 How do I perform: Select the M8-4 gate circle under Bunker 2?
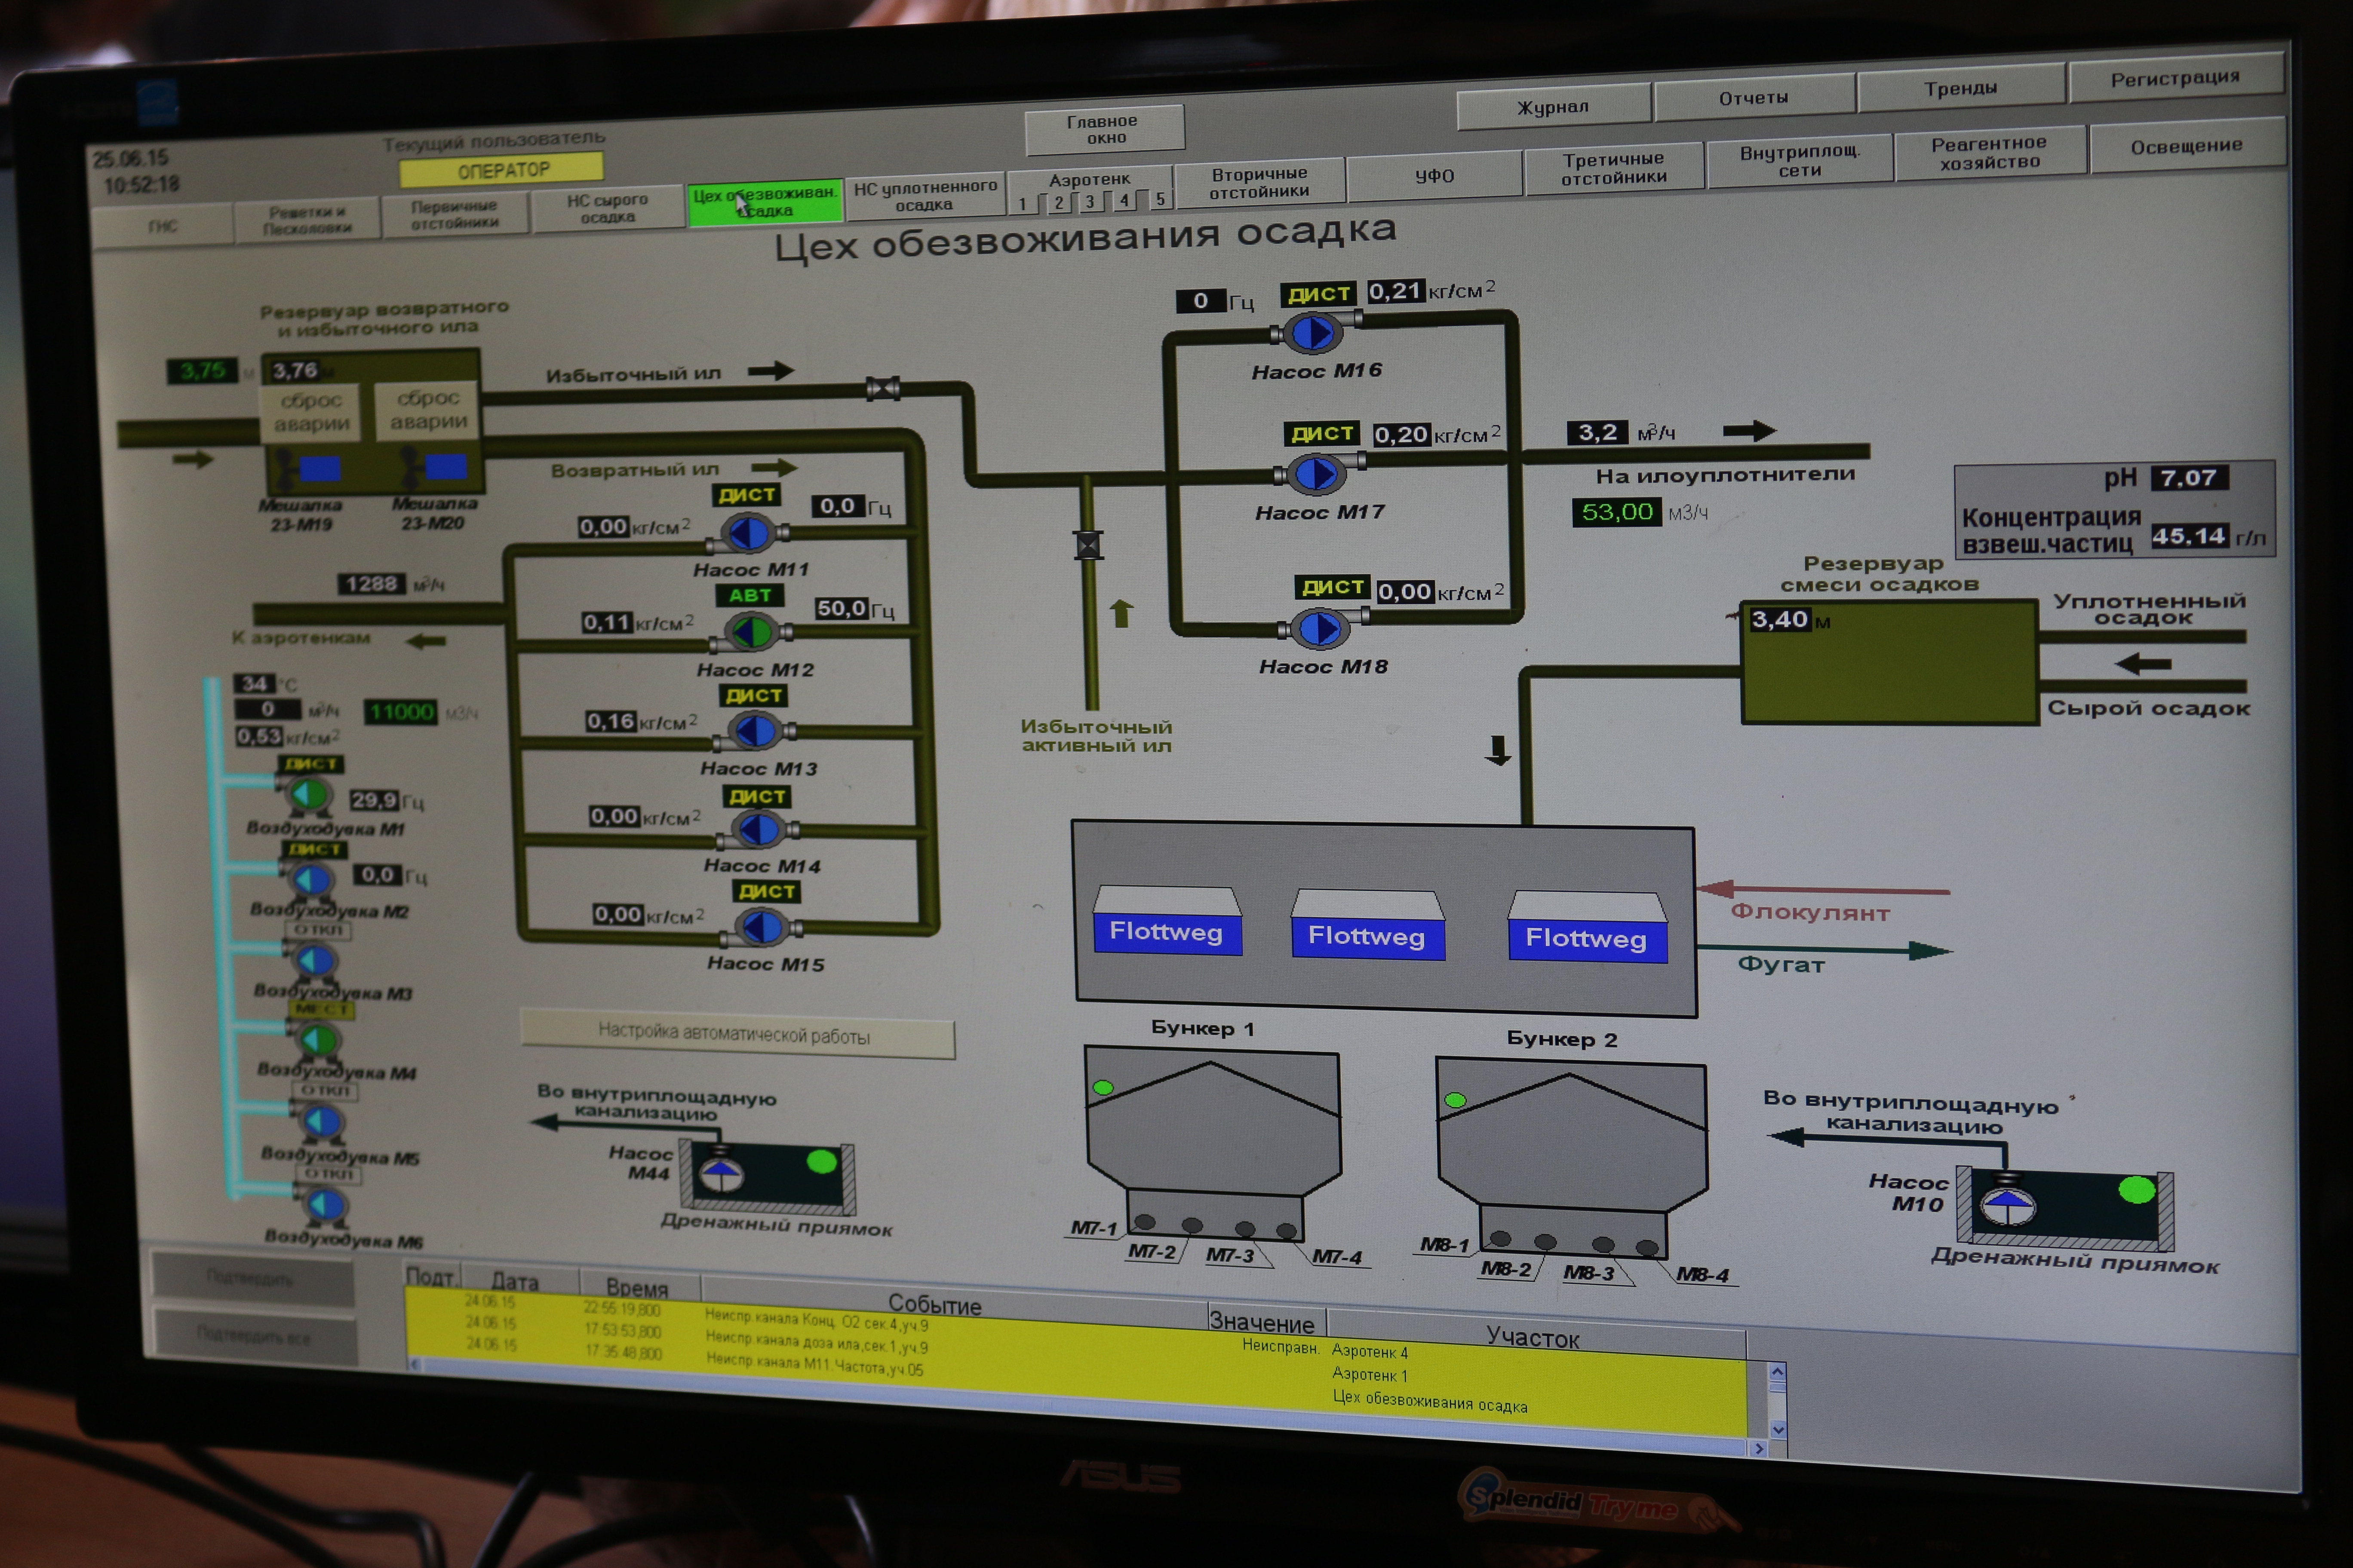1646,1248
